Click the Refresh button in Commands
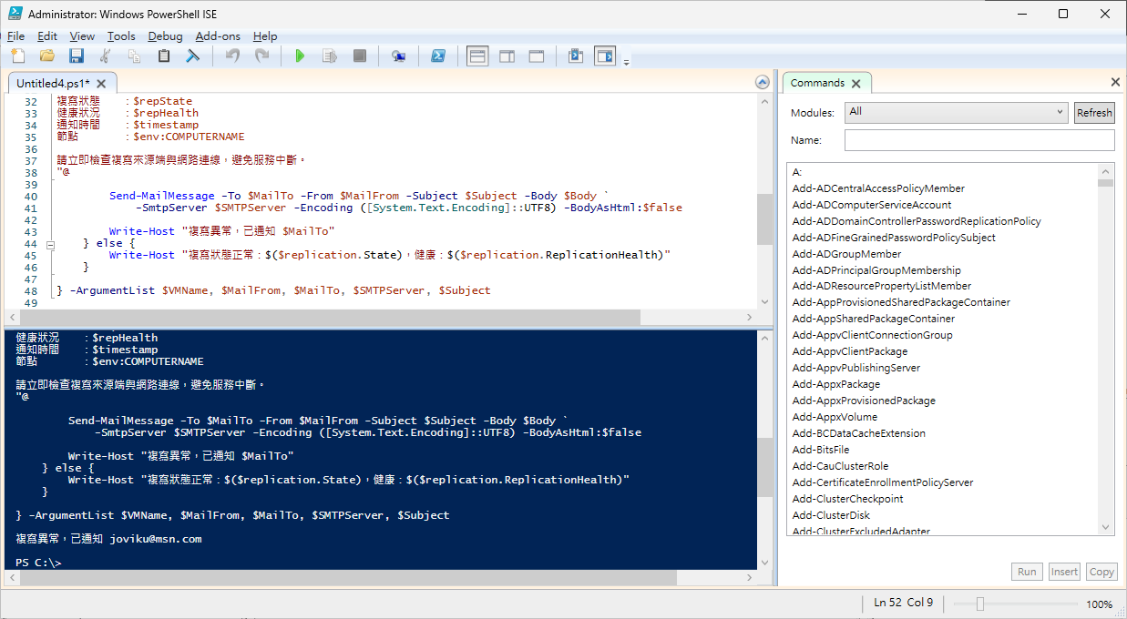Screen dimensions: 1127x619 click(x=1094, y=113)
